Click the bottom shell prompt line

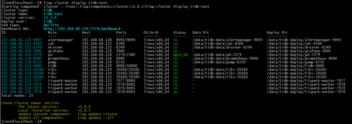[x=22, y=121]
